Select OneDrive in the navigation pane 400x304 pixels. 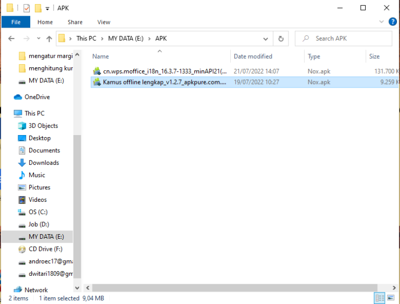pyautogui.click(x=32, y=97)
